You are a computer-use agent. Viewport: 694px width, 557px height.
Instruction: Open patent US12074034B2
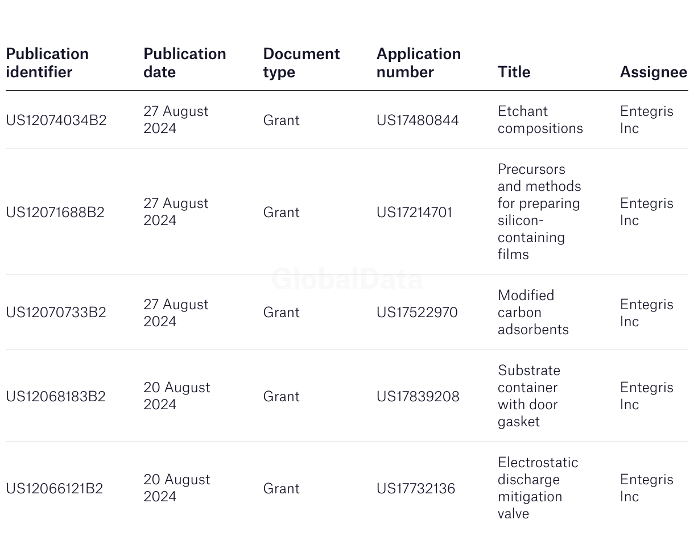click(56, 120)
